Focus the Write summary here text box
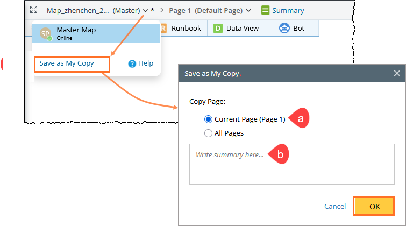 (x=292, y=164)
